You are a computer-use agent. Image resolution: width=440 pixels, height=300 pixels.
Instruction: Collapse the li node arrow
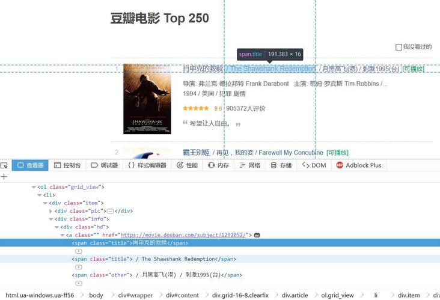pyautogui.click(x=40, y=195)
